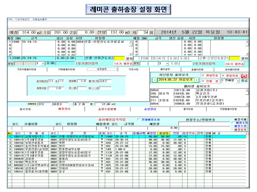Switch to 거래처별출하현황 tab
The width and height of the screenshot is (257, 192).
pos(27,69)
